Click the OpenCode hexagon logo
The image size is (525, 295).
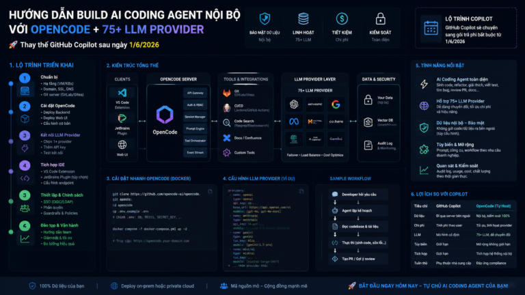tap(165, 115)
